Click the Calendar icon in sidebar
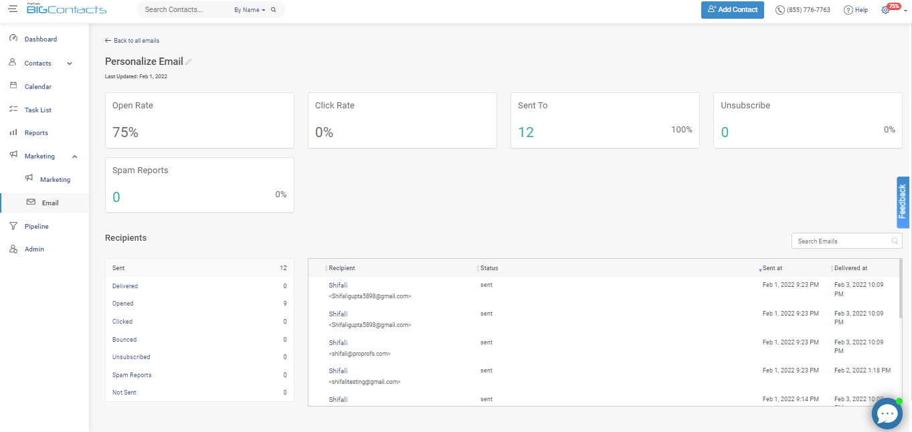Screen dimensions: 912x432 (x=13, y=86)
